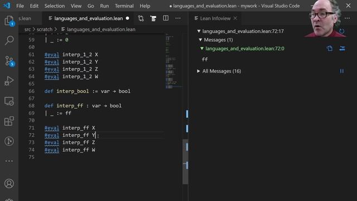357x201 pixels.
Task: Click languages_and_evaluation.lean breadcrumb
Action: coord(101,30)
